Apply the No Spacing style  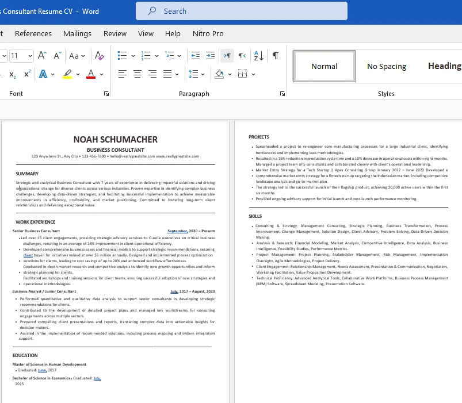[x=387, y=66]
